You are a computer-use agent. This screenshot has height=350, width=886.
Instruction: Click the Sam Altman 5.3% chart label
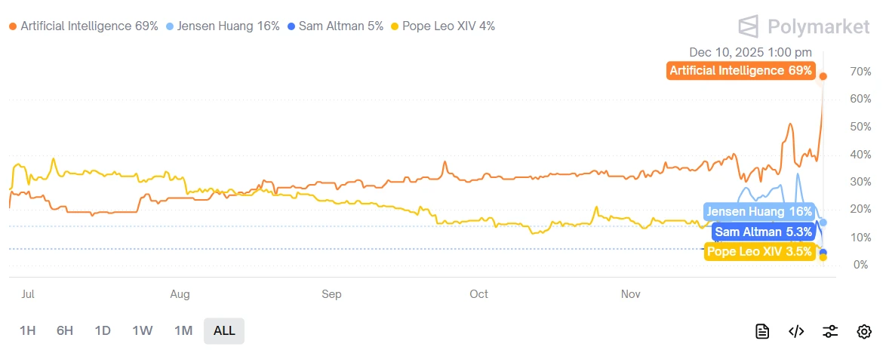(764, 232)
